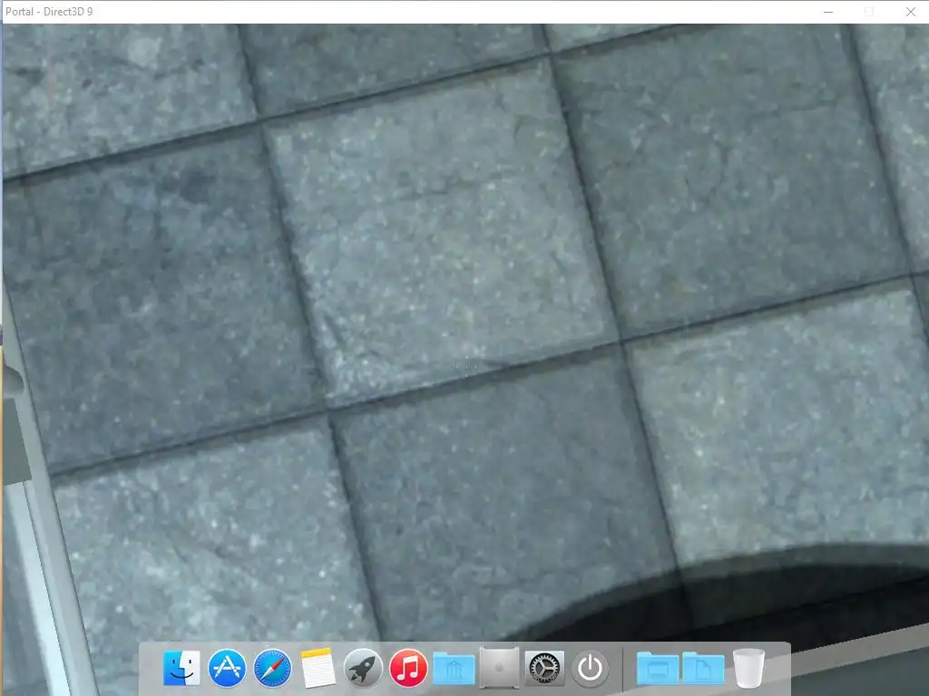Open the Library folder with columns icon
The height and width of the screenshot is (696, 929).
[x=454, y=669]
